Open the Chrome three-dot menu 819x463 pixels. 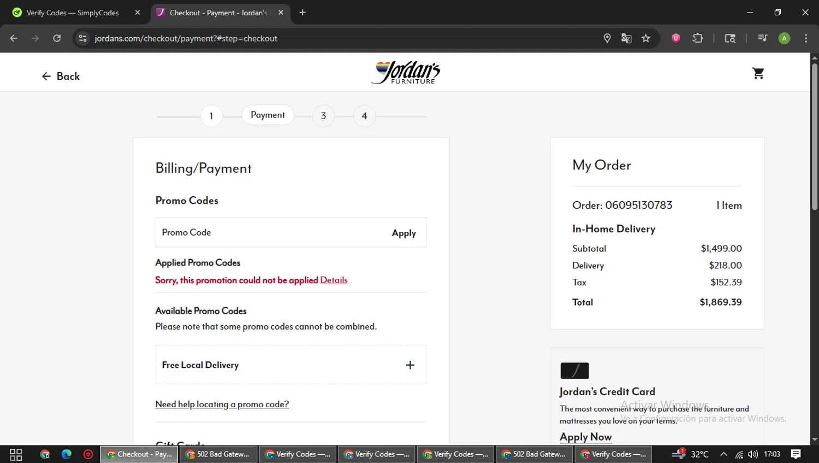(x=806, y=38)
